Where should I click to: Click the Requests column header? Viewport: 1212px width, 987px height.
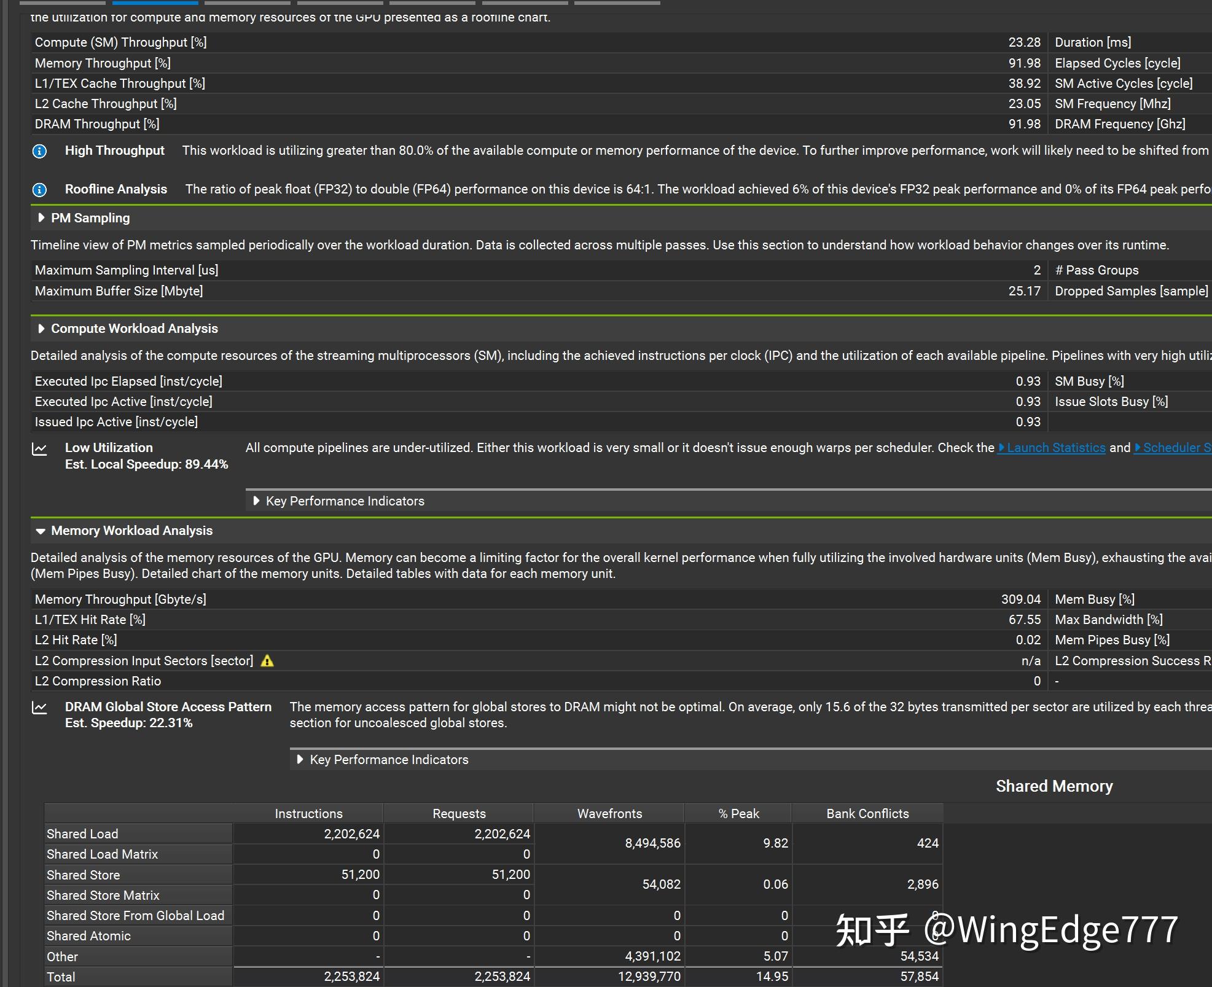click(459, 814)
